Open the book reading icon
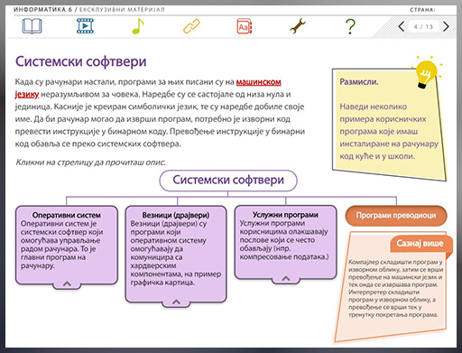Screen dimensions: 462x353 [x=32, y=26]
